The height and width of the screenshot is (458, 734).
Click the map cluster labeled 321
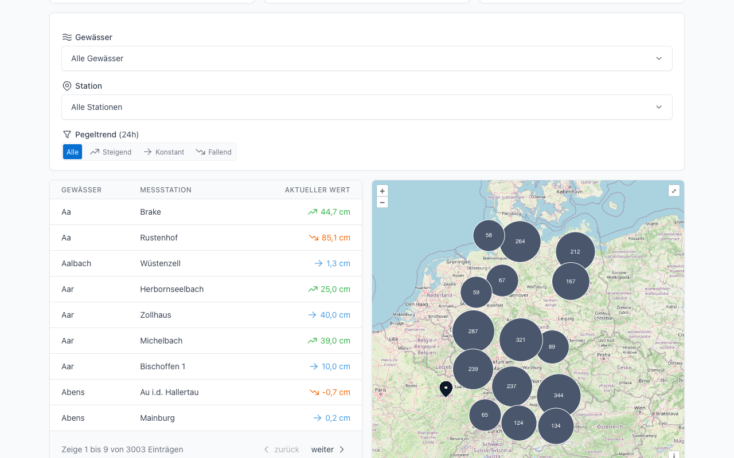coord(521,340)
